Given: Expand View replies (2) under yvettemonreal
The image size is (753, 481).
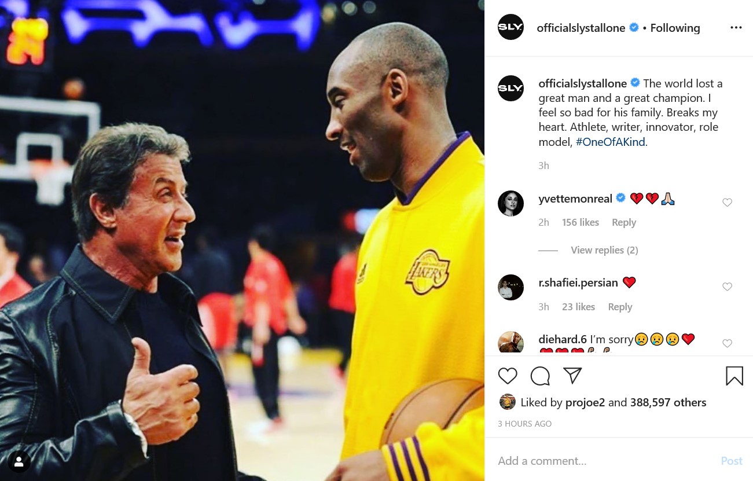Looking at the screenshot, I should [x=604, y=250].
